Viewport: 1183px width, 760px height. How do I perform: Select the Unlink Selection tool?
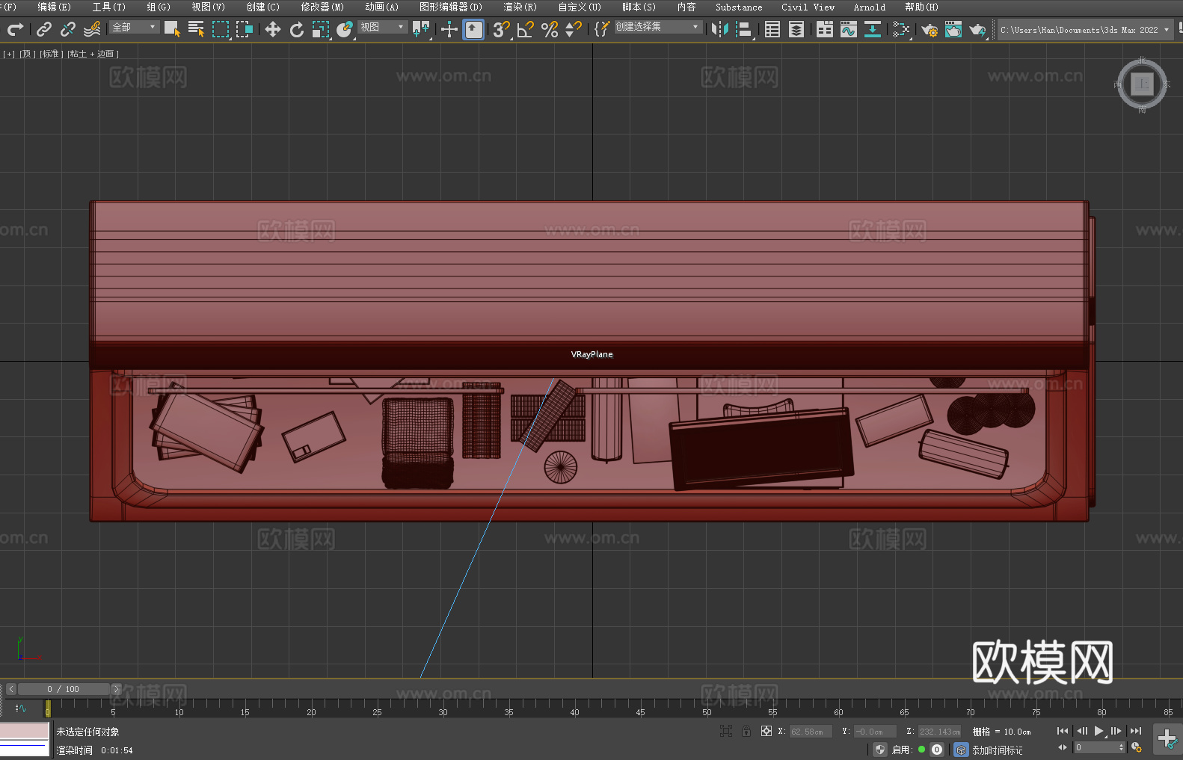pos(68,29)
